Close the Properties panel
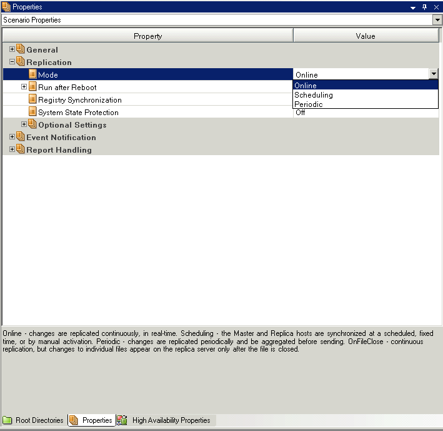Image resolution: width=443 pixels, height=431 pixels. point(436,8)
